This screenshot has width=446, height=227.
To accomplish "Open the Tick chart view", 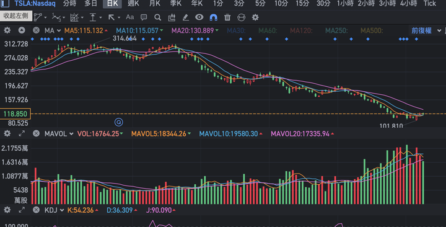I will pos(429,4).
